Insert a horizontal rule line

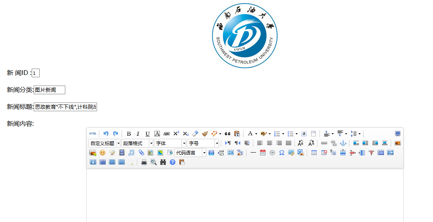click(x=253, y=153)
